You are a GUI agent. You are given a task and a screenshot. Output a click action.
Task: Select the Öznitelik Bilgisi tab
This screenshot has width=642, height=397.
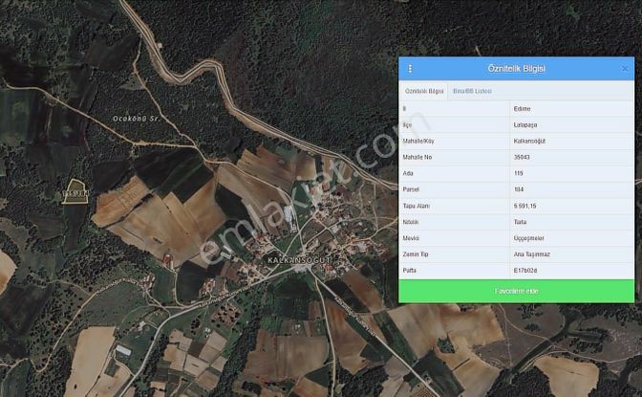(x=424, y=91)
